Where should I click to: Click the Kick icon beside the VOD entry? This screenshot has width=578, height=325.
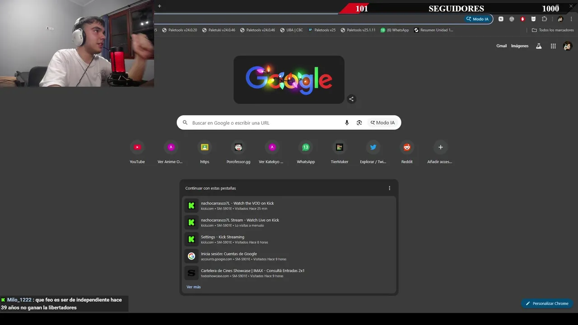click(x=191, y=206)
